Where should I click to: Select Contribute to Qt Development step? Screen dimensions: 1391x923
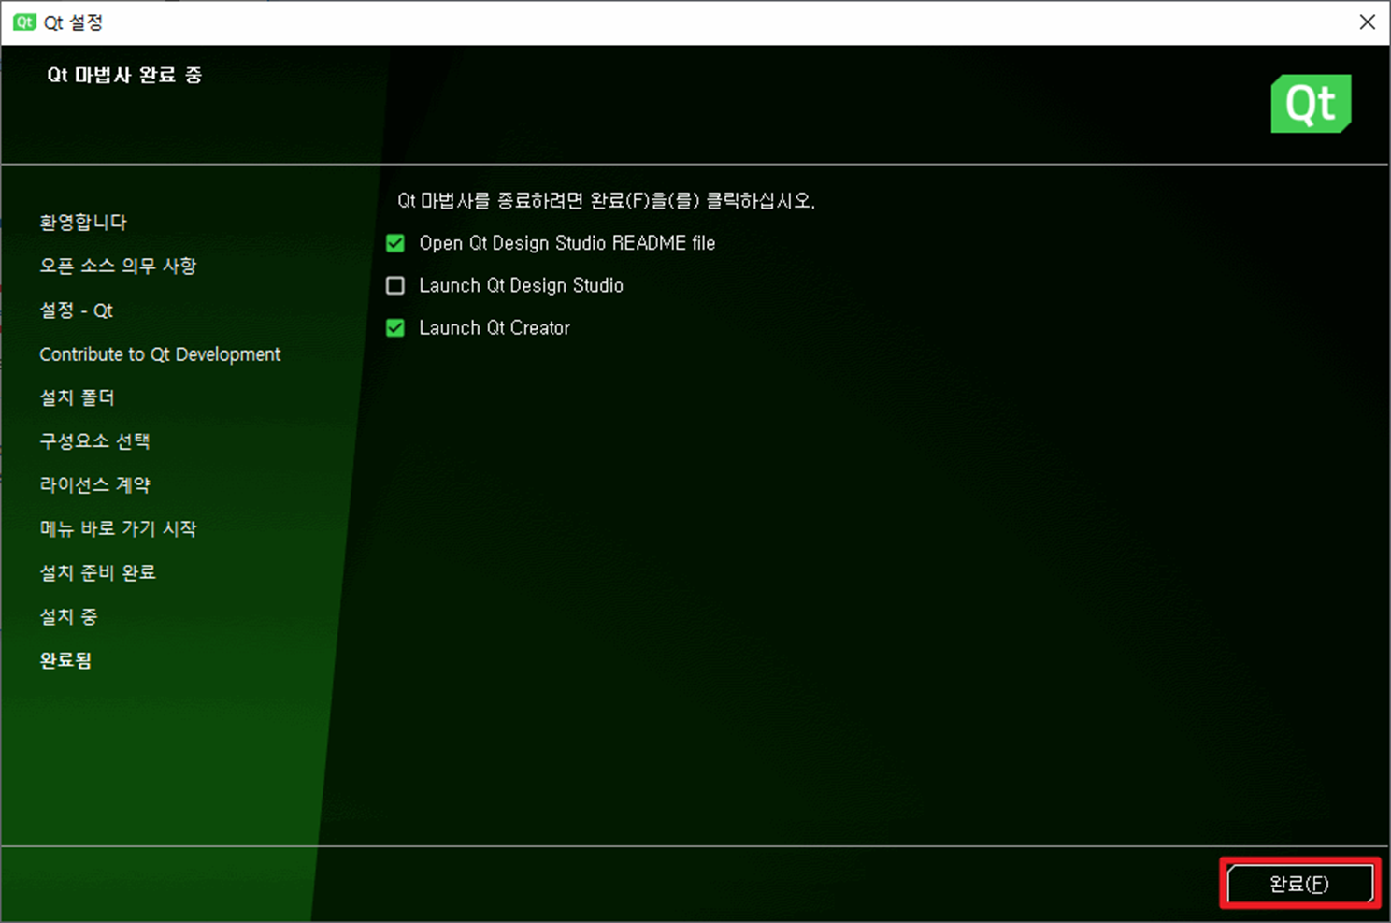(x=160, y=354)
